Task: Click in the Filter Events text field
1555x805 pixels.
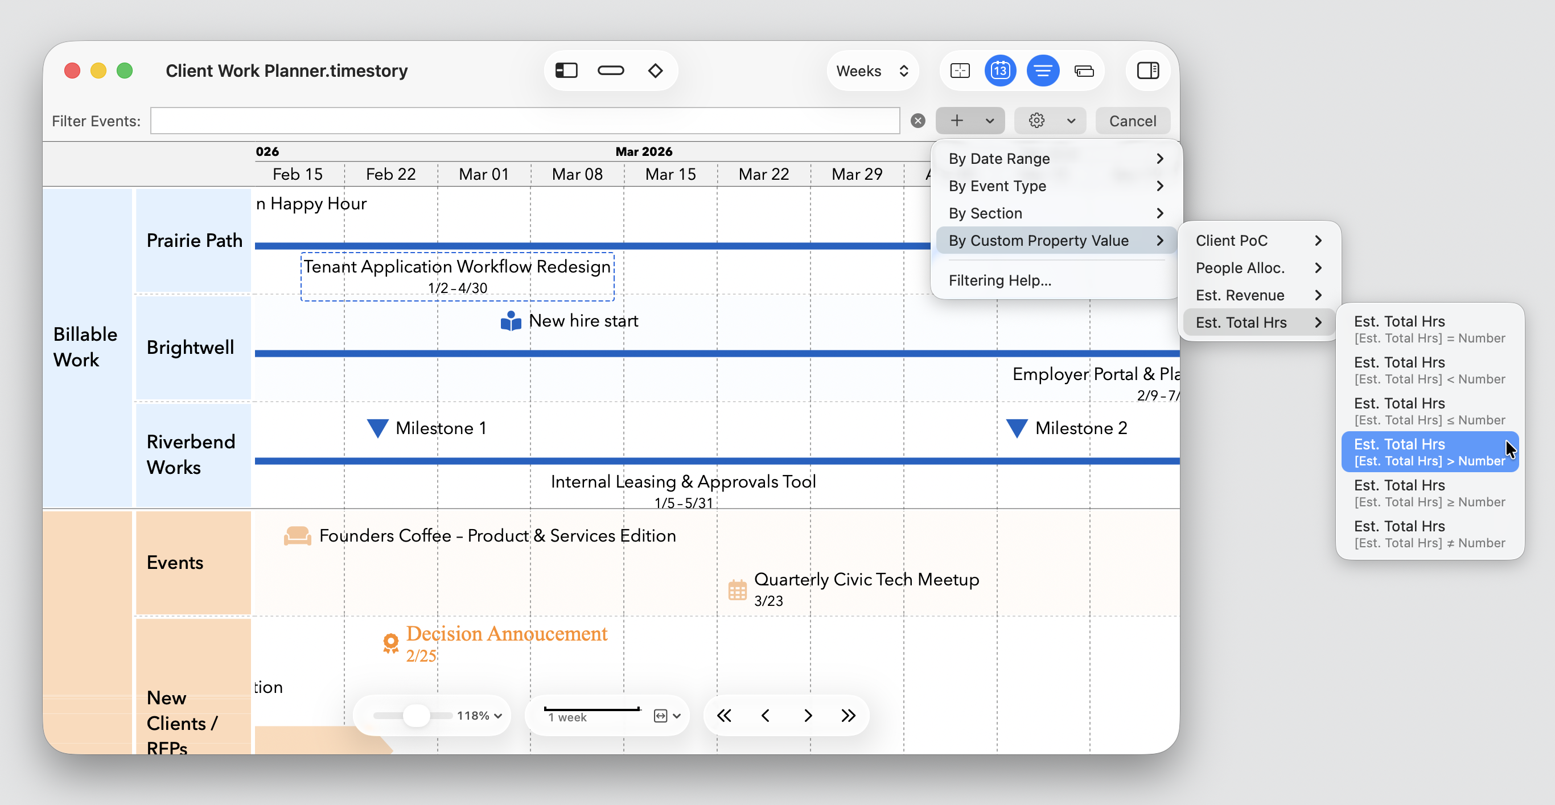Action: click(524, 121)
